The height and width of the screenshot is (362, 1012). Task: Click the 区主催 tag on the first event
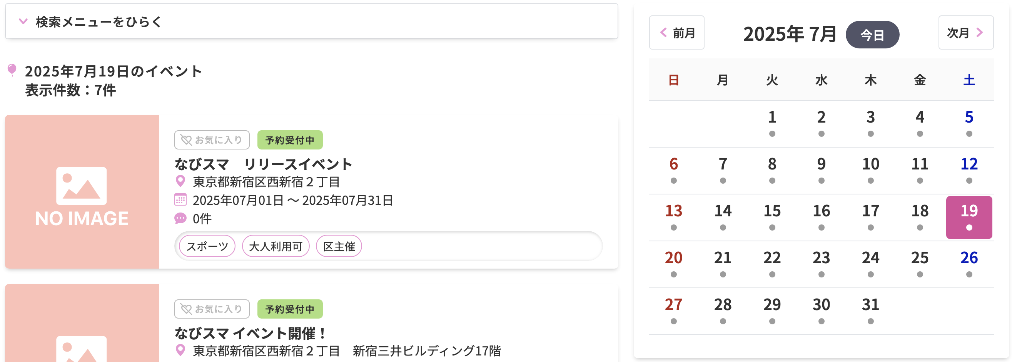[338, 246]
